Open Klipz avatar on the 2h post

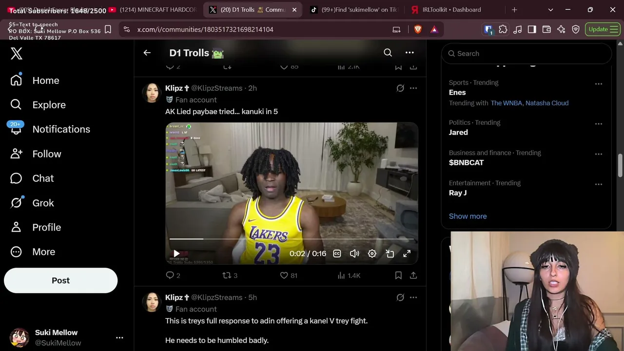point(151,93)
